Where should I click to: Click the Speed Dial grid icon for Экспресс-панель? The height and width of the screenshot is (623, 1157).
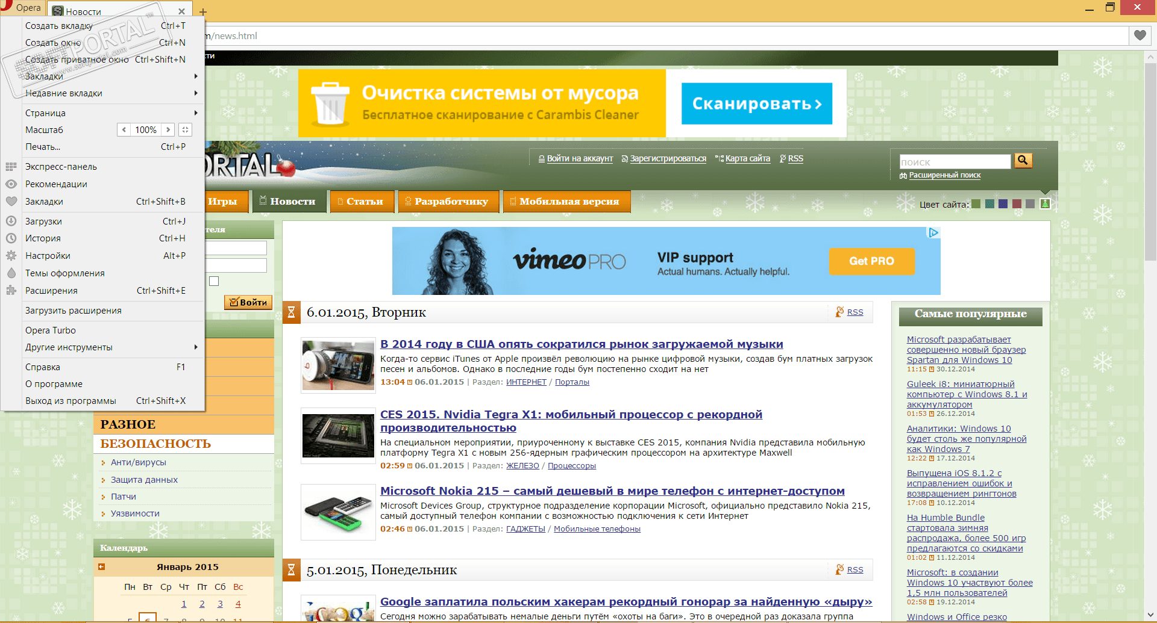tap(11, 167)
